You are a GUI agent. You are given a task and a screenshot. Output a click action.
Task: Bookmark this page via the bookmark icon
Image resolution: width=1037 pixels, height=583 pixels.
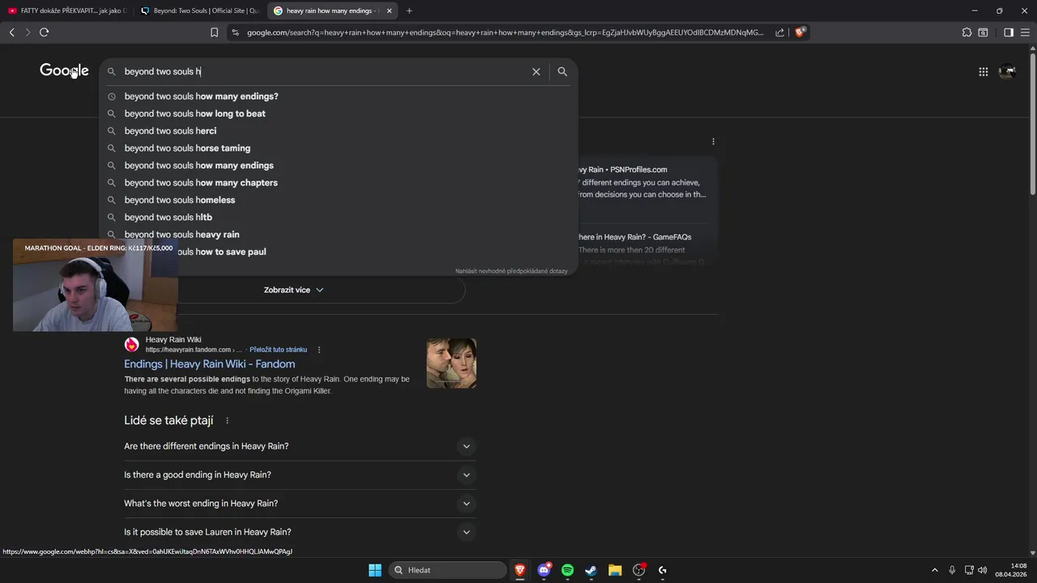(214, 32)
